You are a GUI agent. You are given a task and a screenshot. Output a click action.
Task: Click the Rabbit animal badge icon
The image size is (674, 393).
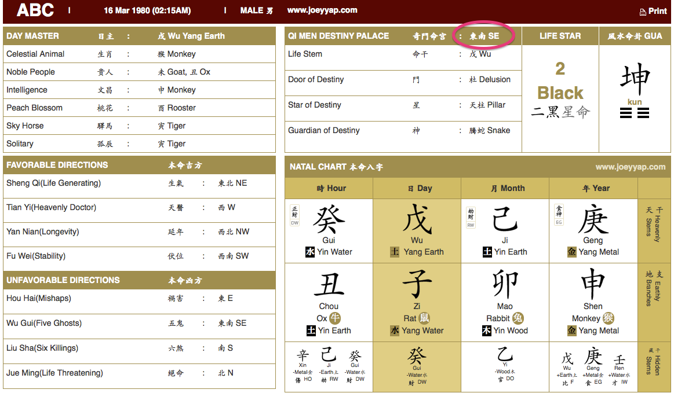[518, 318]
